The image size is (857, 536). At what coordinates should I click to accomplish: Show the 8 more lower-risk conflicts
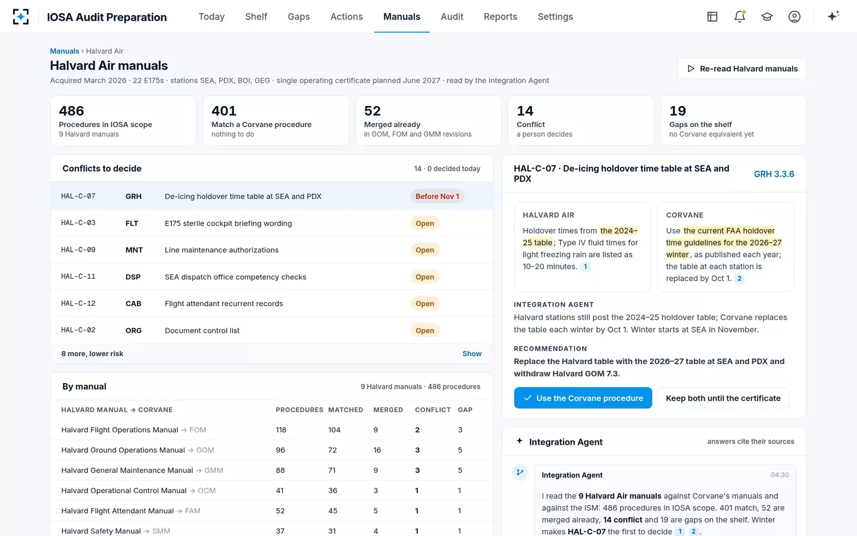click(x=472, y=354)
